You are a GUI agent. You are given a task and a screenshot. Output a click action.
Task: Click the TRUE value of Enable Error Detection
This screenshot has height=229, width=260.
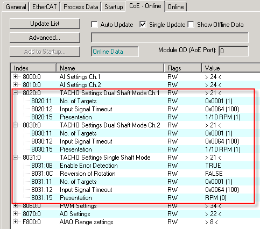(213, 166)
